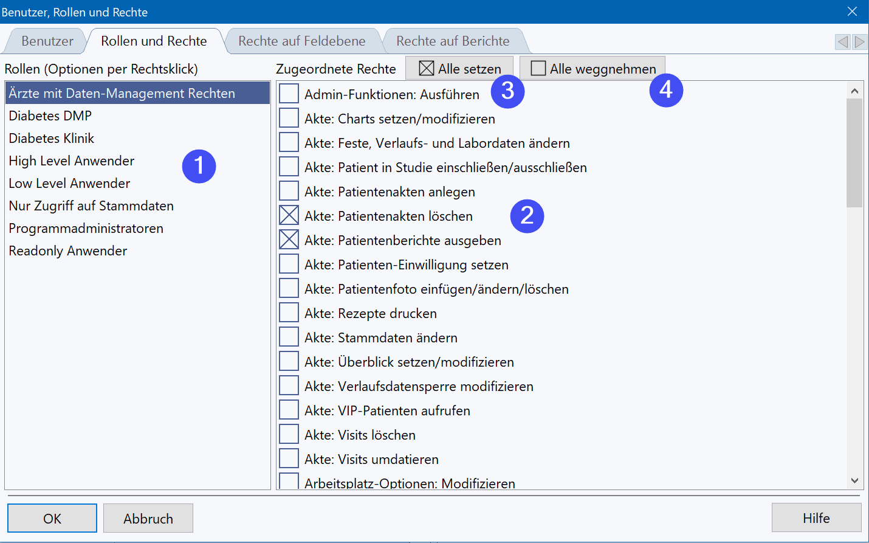Switch to the Benutzer tab
The height and width of the screenshot is (543, 869).
47,41
